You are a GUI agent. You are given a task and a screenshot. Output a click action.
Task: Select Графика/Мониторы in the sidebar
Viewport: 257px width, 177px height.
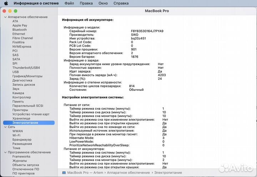[x=27, y=76]
